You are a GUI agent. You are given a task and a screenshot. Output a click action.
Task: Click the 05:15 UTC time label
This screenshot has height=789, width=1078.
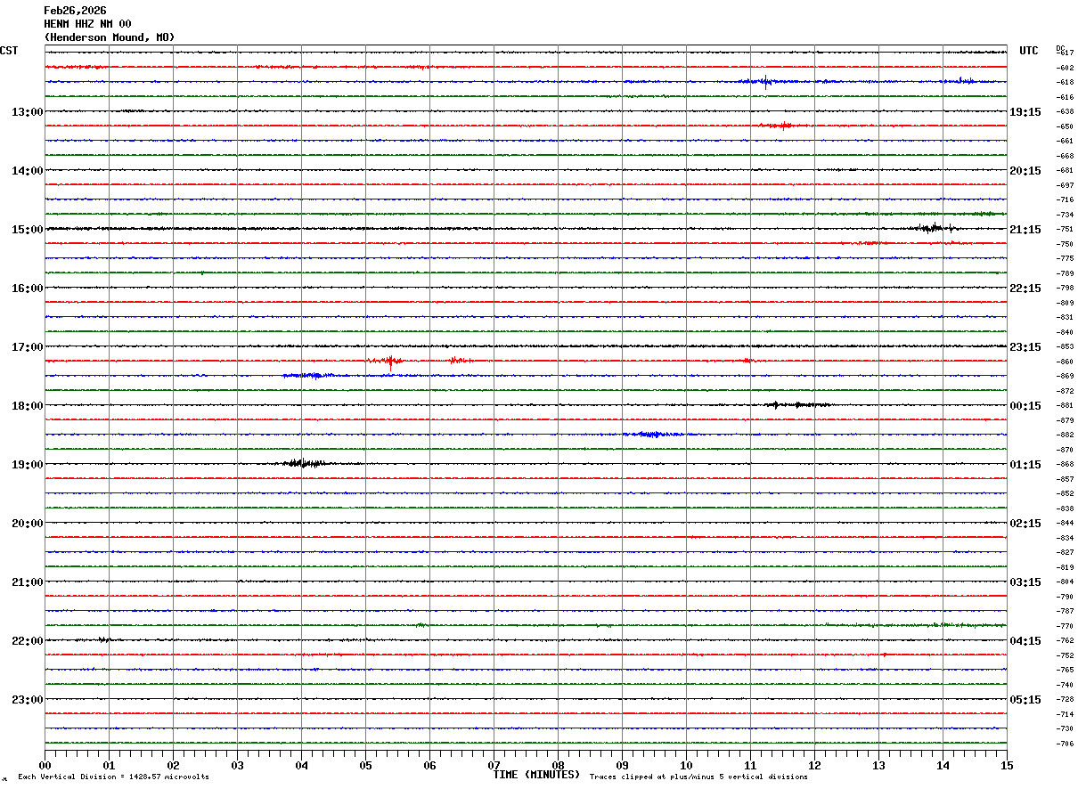(1025, 700)
